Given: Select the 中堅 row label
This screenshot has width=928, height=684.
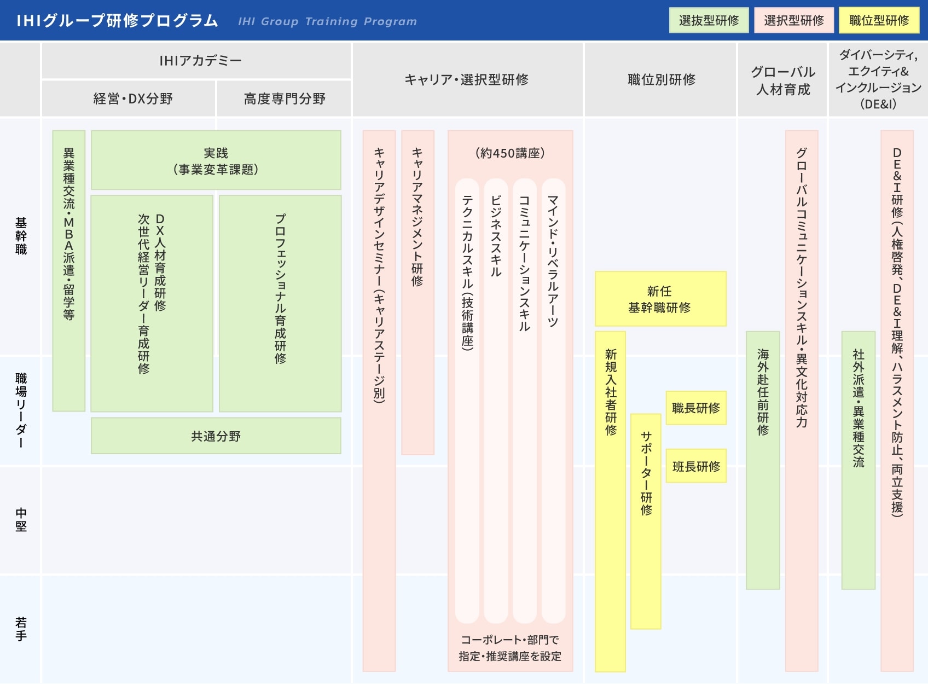Looking at the screenshot, I should point(21,519).
